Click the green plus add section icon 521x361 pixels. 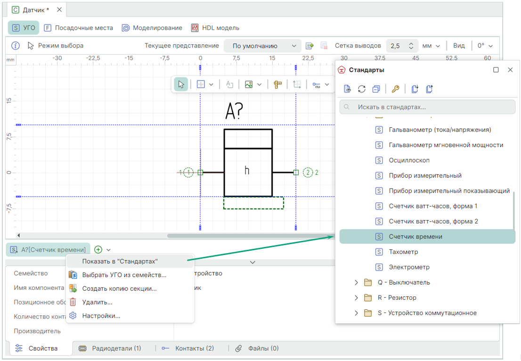point(98,250)
